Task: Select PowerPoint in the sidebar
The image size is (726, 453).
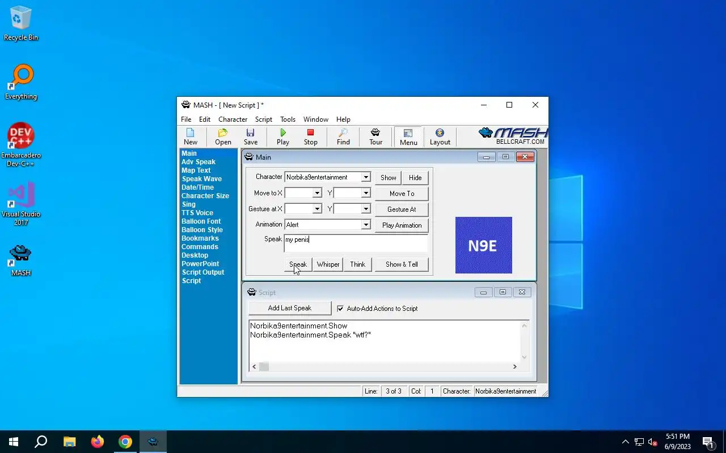Action: click(x=200, y=264)
